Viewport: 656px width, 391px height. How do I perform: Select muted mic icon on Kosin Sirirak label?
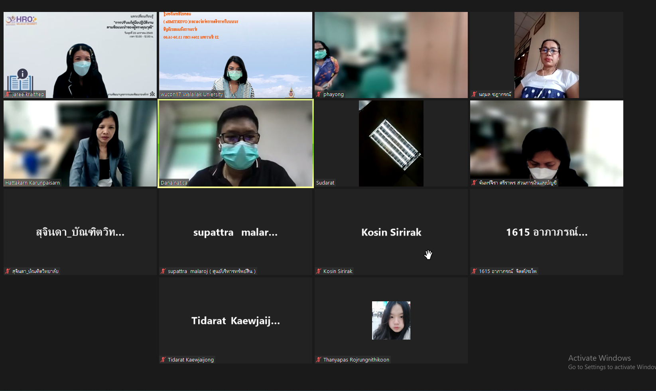[319, 271]
